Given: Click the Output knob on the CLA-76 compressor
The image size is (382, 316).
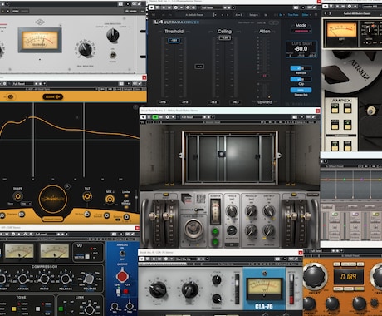Looking at the screenshot, I should [x=189, y=289].
